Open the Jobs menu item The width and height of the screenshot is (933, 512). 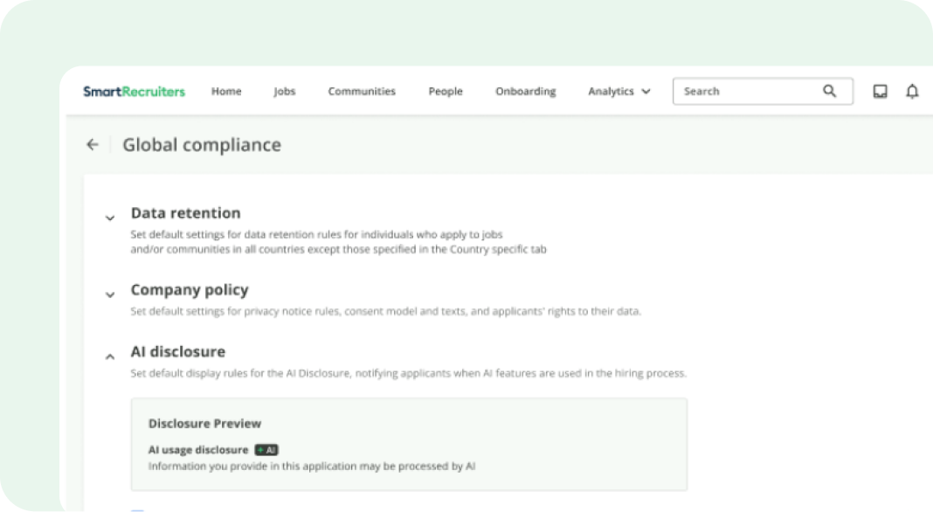coord(285,91)
